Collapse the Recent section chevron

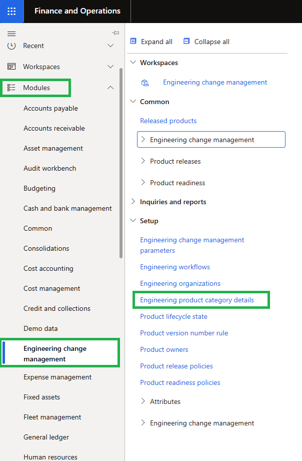click(x=110, y=46)
